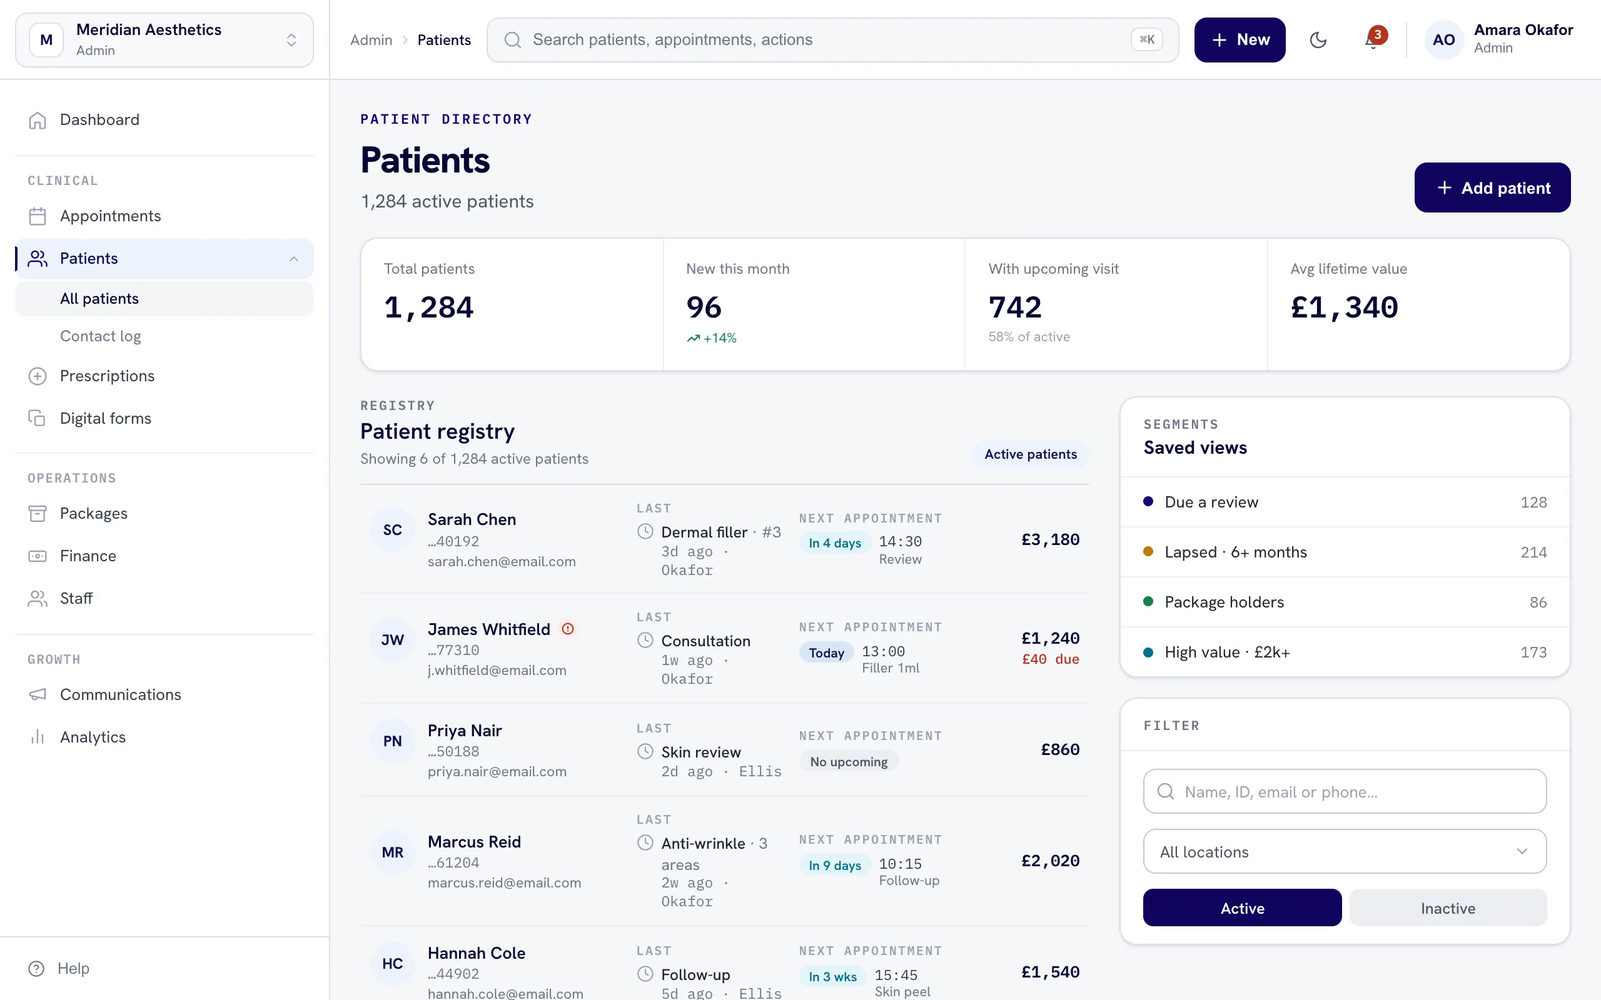This screenshot has height=1000, width=1601.
Task: Click the SC avatar for Sarah Chen
Action: (x=392, y=530)
